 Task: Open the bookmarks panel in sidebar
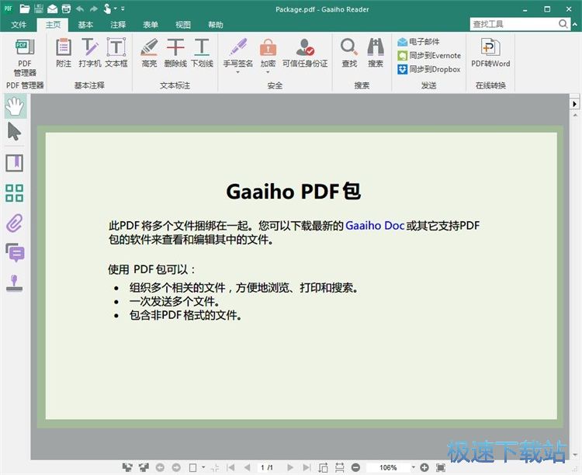coord(14,163)
